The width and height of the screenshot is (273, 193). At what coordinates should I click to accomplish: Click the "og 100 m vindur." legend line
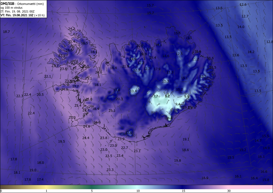click(x=12, y=8)
